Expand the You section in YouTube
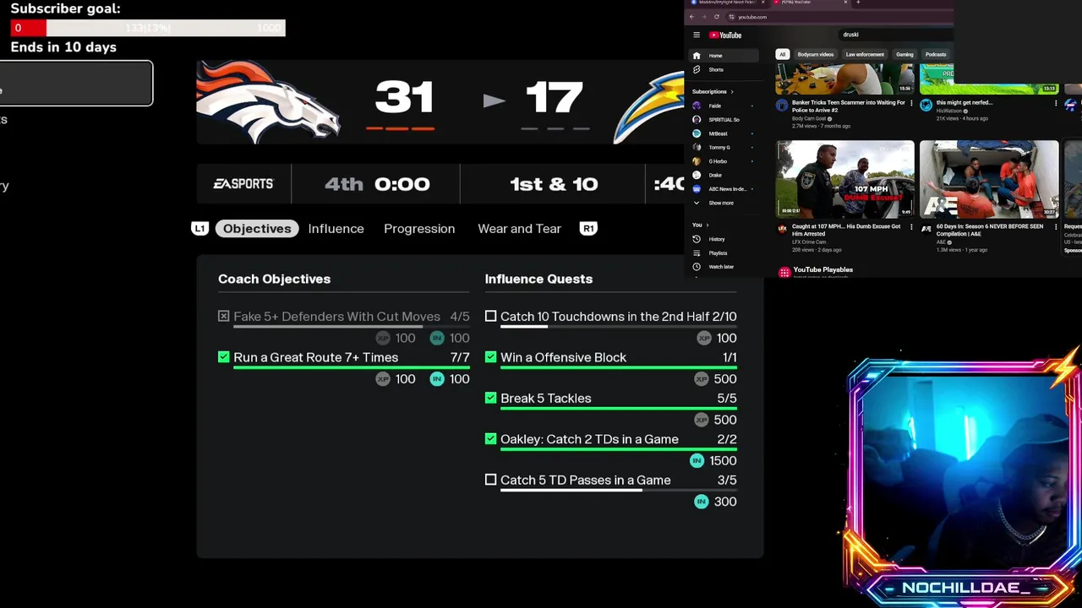The image size is (1082, 608). point(700,225)
